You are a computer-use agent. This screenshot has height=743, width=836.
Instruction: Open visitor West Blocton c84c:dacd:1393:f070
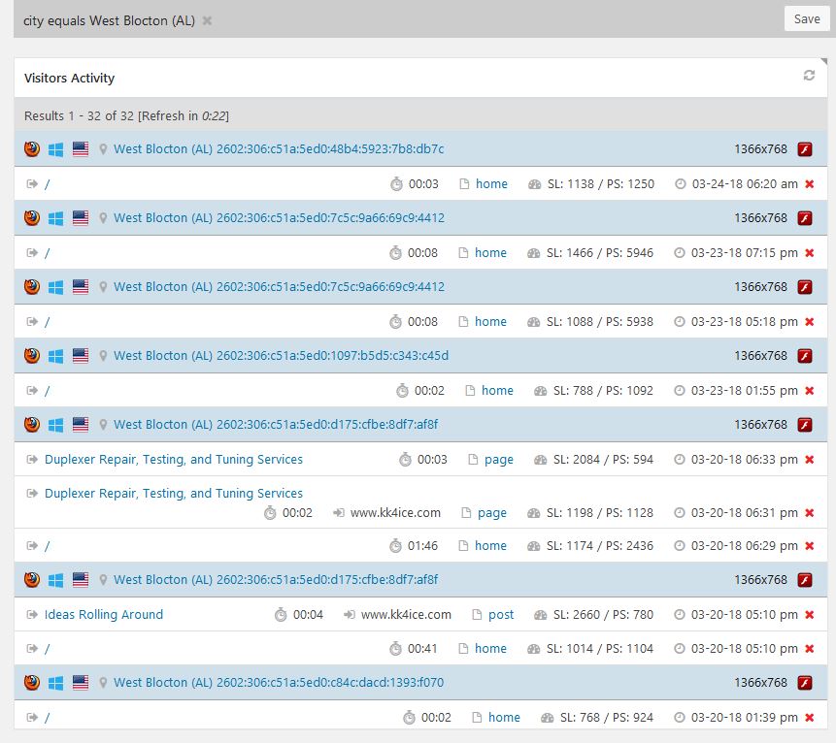(279, 683)
